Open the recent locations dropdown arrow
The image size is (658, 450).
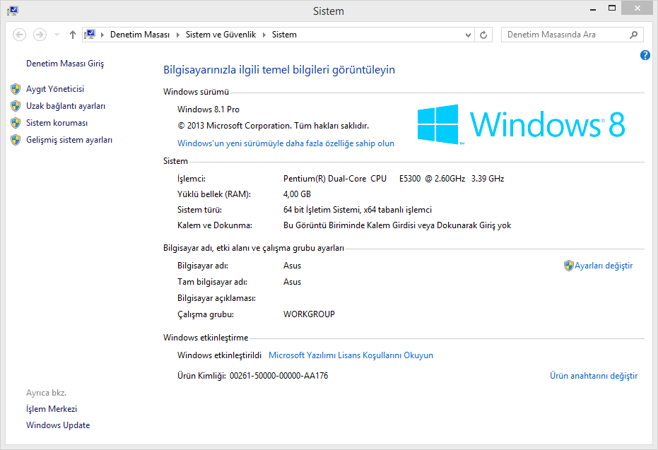click(x=57, y=35)
